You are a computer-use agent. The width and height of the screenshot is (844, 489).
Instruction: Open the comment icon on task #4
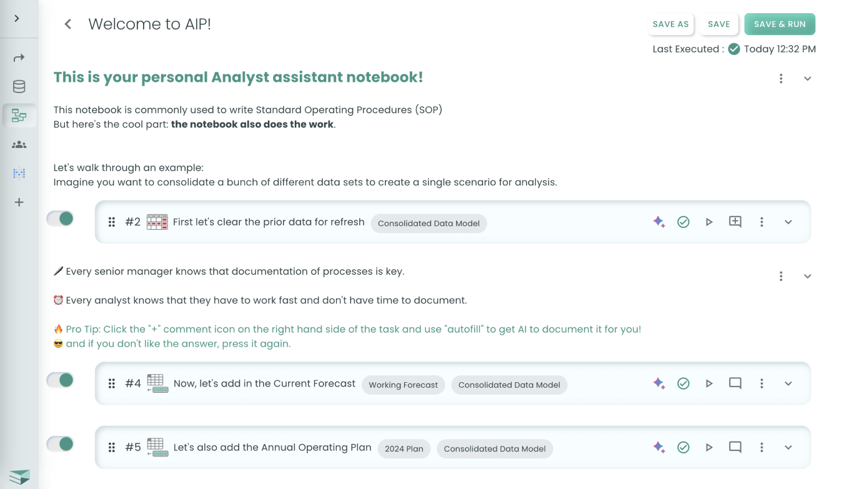735,383
